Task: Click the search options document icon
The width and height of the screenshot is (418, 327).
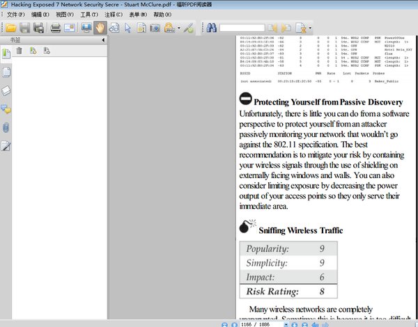Action: [301, 28]
